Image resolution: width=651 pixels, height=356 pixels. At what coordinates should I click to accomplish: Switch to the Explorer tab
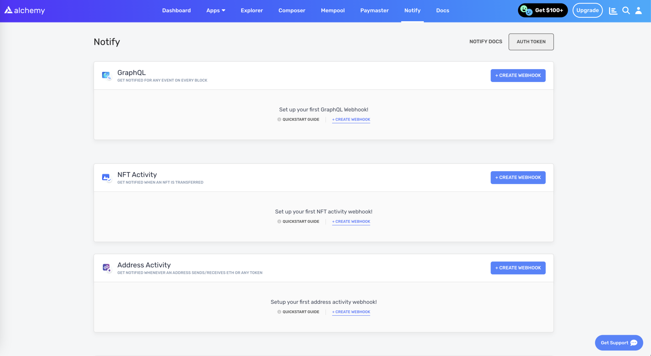(252, 10)
